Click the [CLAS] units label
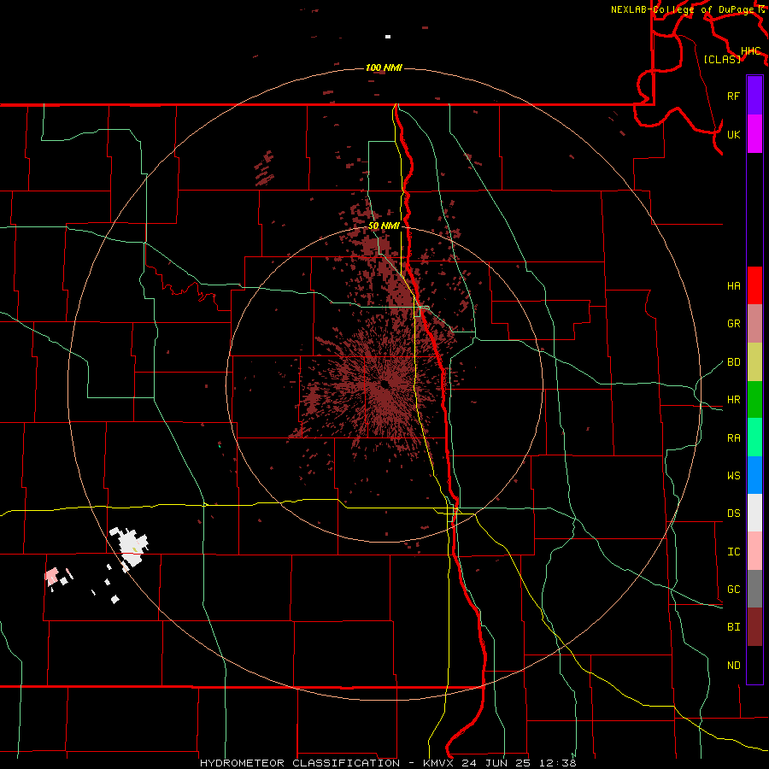The width and height of the screenshot is (769, 769). [x=722, y=59]
